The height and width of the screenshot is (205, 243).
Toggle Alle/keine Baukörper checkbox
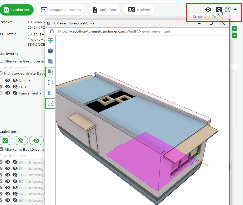(2, 149)
